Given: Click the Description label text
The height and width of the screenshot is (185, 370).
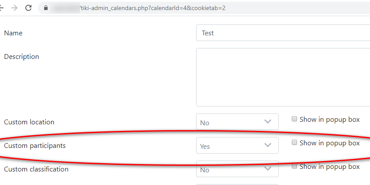Looking at the screenshot, I should (21, 57).
